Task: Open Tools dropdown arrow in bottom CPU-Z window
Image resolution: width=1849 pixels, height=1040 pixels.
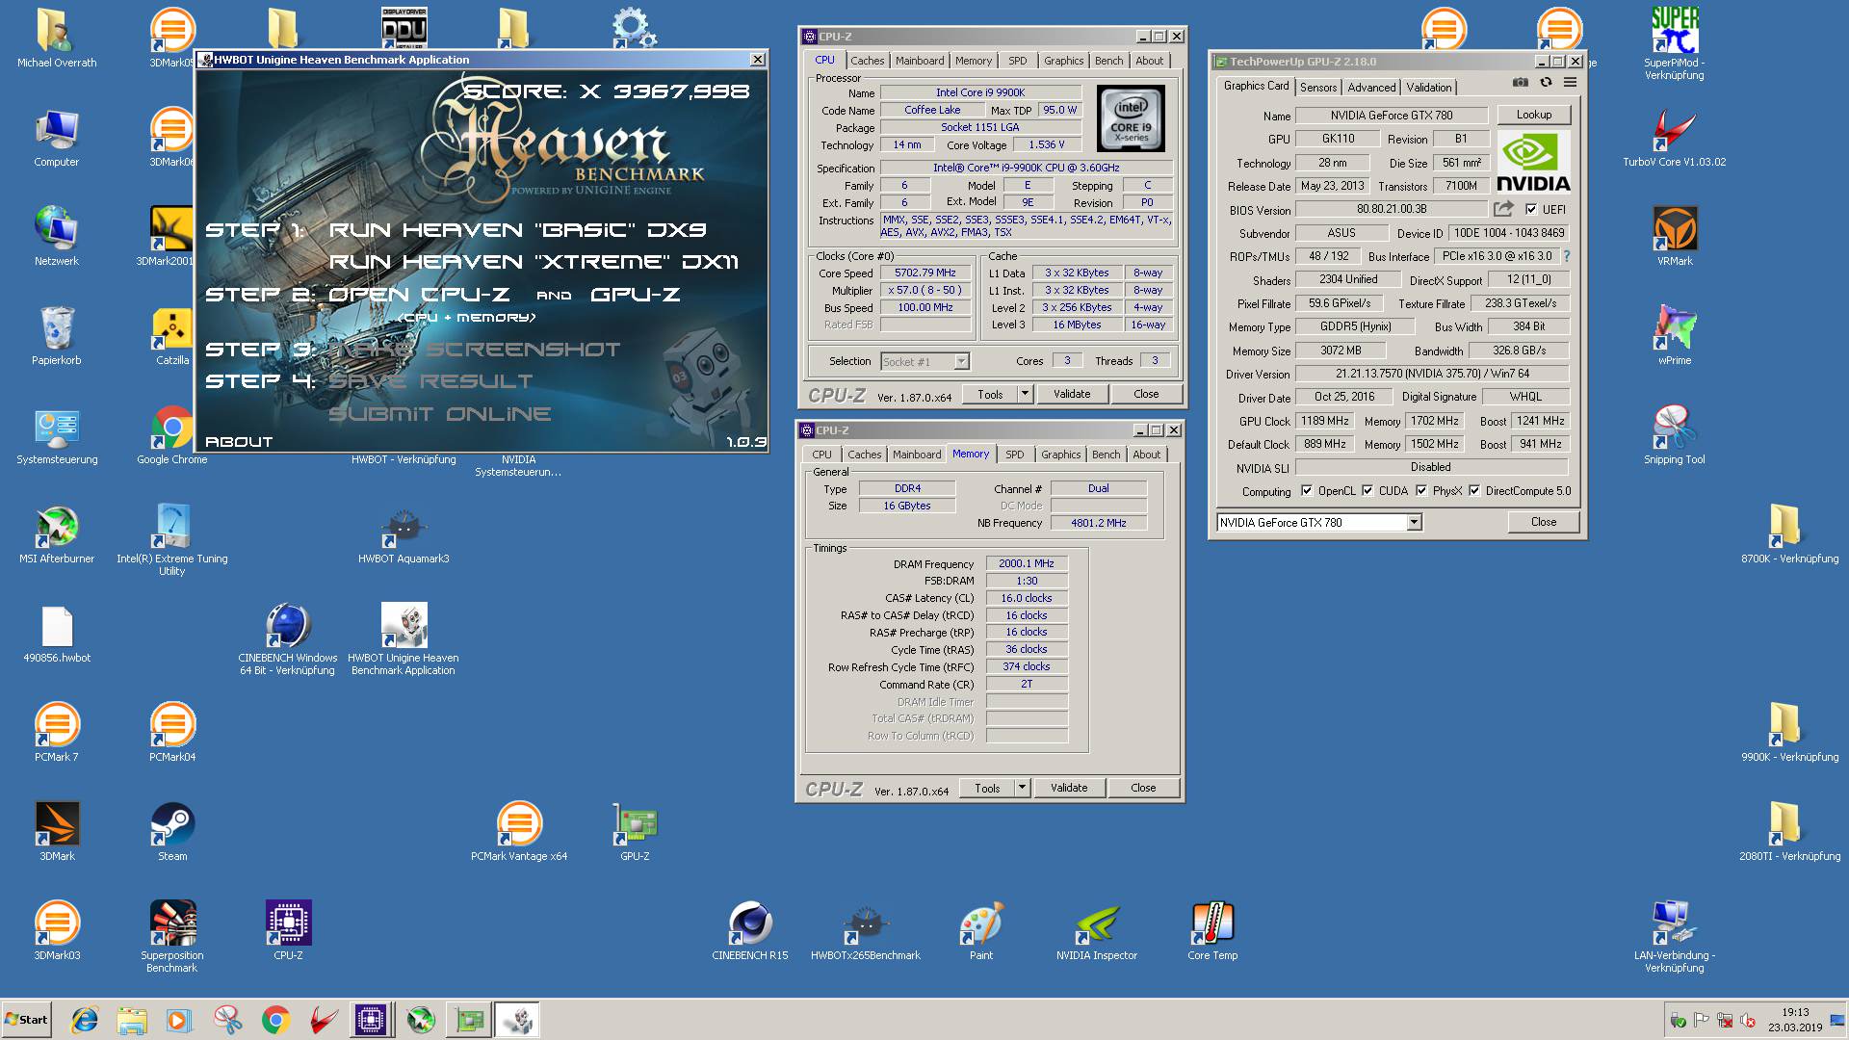Action: (x=1022, y=787)
